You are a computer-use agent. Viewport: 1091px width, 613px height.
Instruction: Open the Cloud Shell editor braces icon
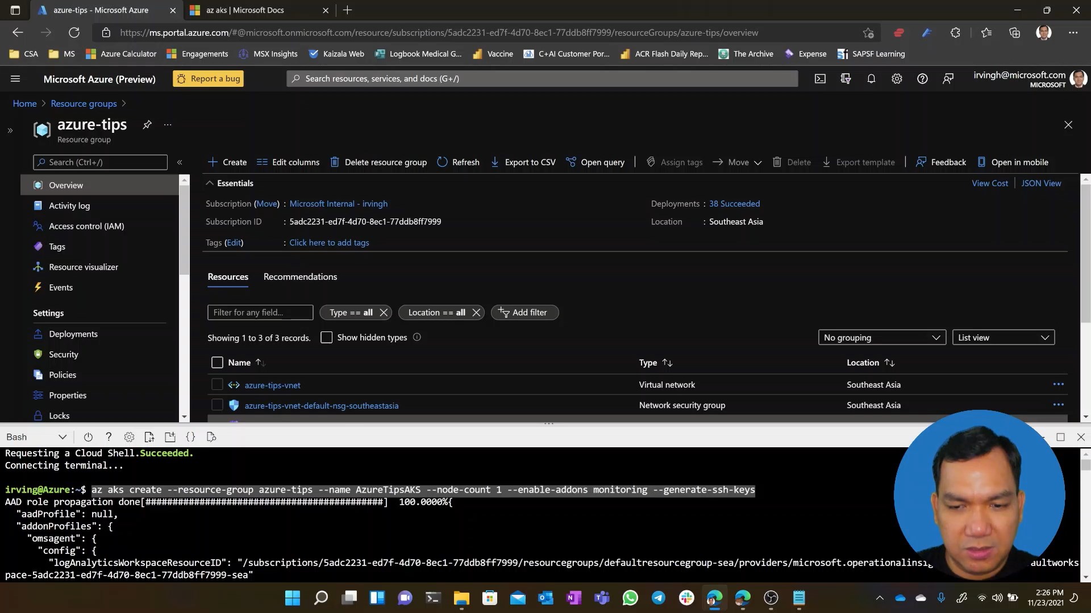coord(190,437)
